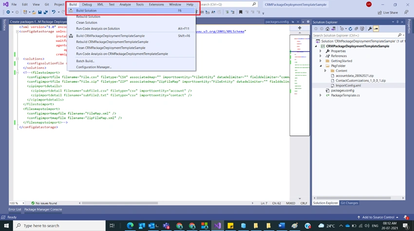The height and width of the screenshot is (231, 414).
Task: Expand the Properties tree node
Action: point(320,51)
